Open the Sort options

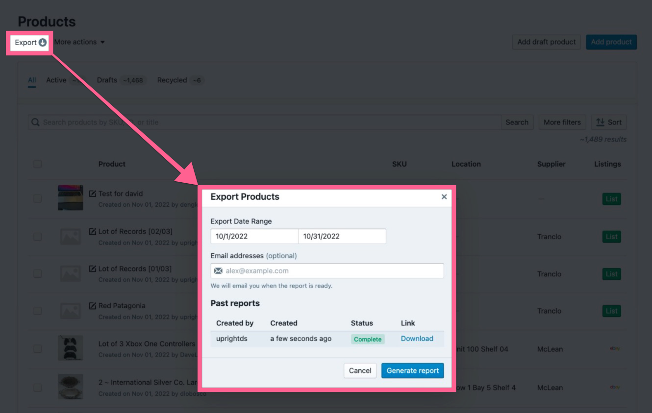(609, 122)
